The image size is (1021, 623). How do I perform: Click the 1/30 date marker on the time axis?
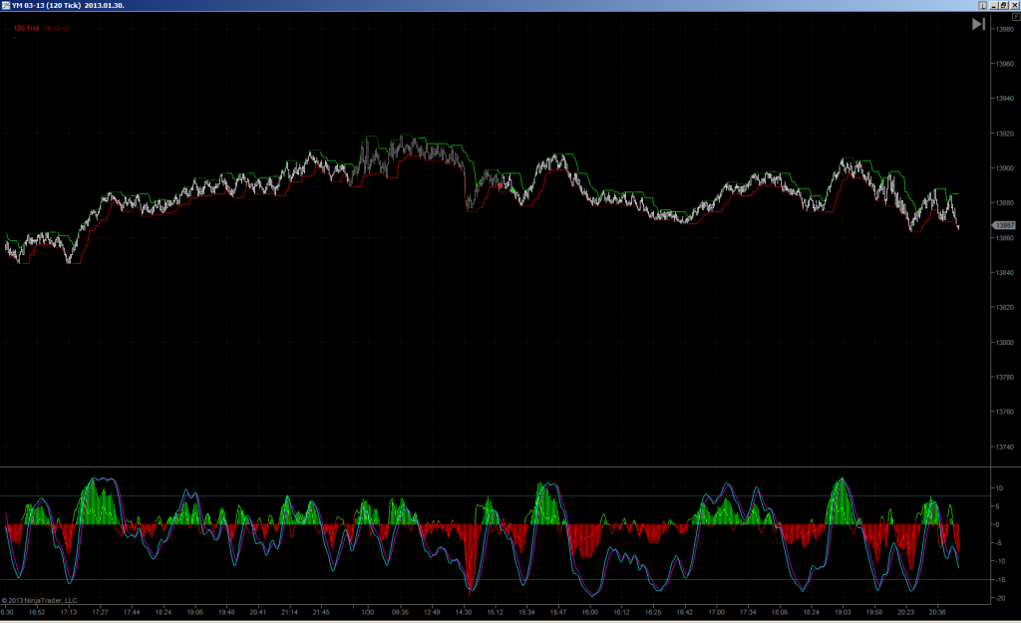pos(368,612)
